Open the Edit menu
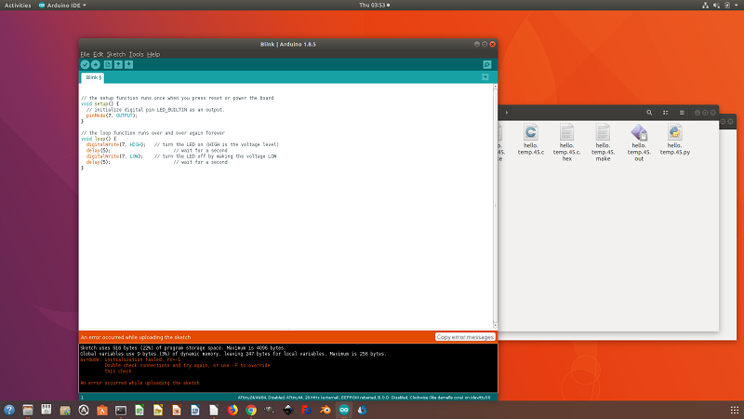 [98, 54]
